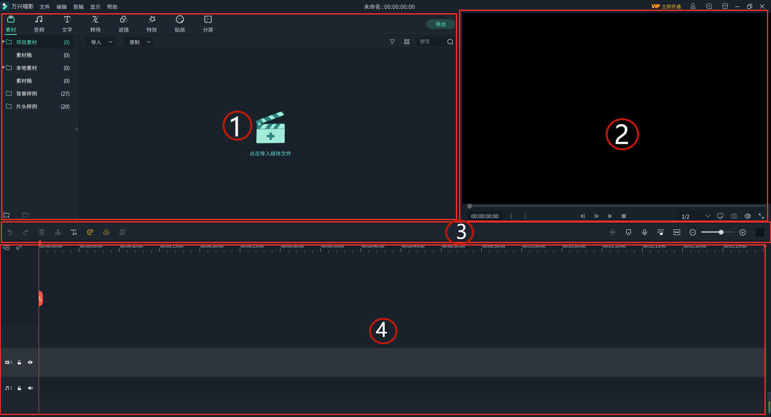Click the preview progress slider handle
The image size is (771, 417).
[470, 206]
